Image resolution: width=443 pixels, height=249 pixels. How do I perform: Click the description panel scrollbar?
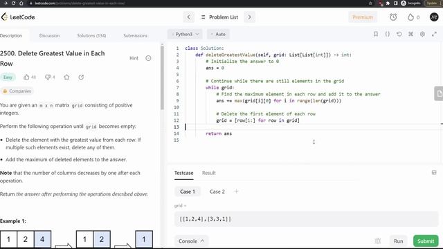pyautogui.click(x=162, y=77)
